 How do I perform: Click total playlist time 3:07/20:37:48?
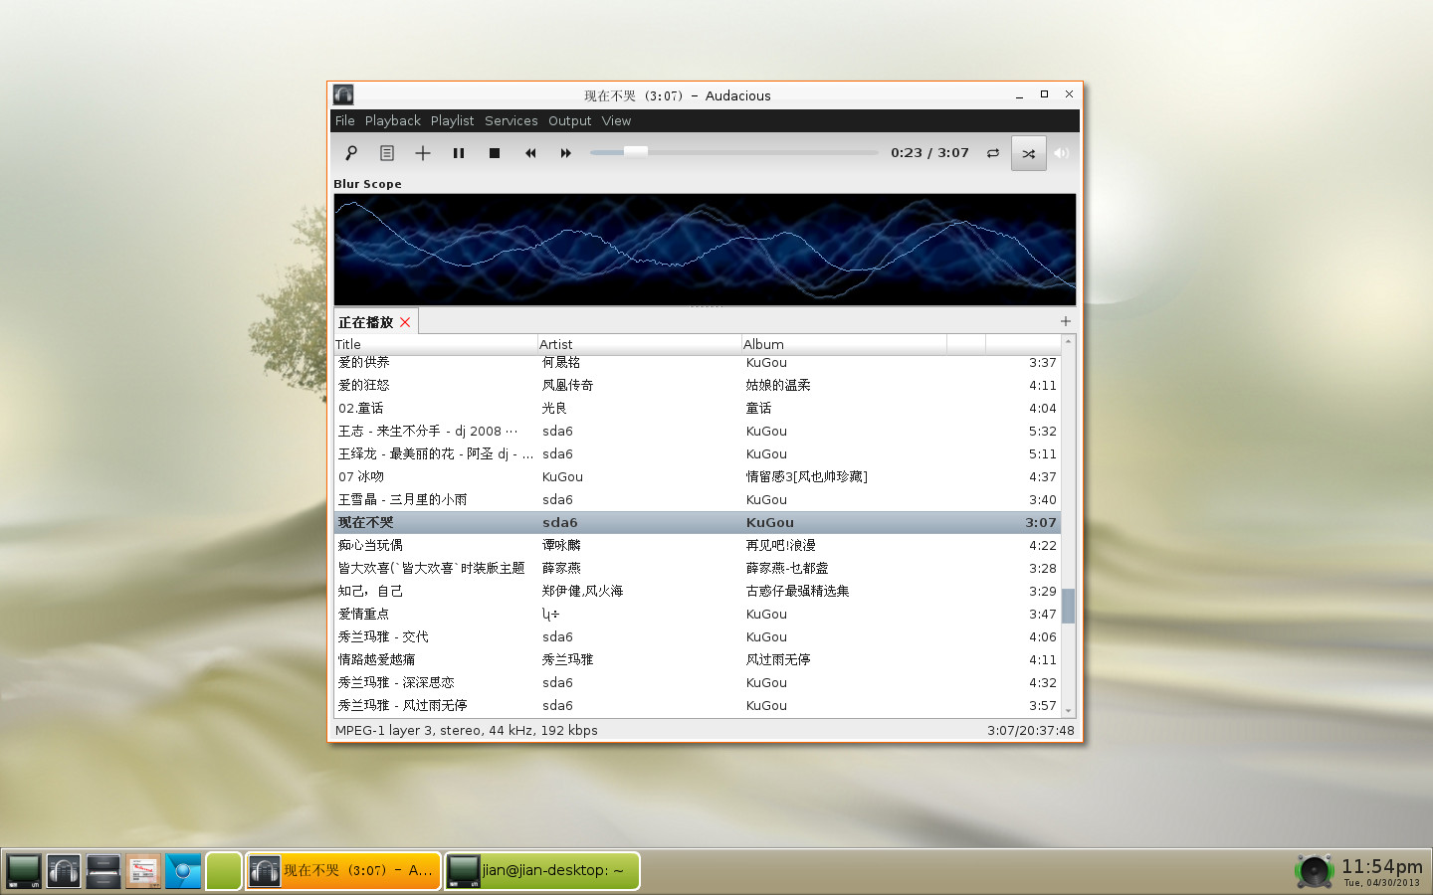[1031, 730]
